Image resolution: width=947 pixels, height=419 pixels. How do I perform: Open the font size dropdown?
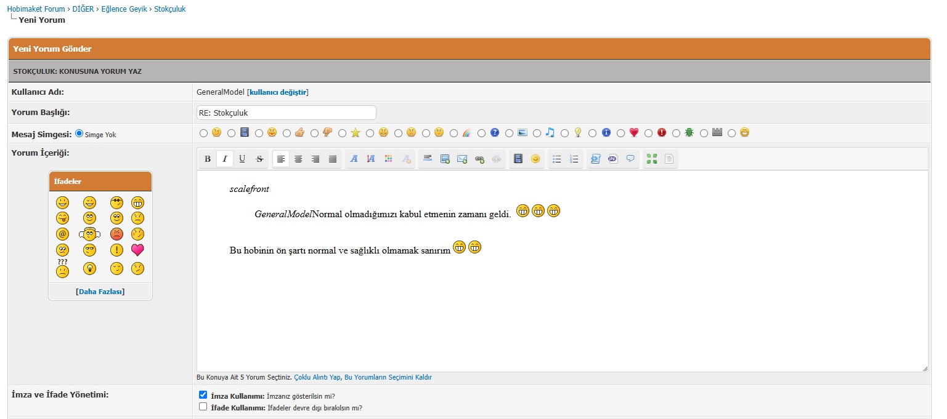(371, 159)
